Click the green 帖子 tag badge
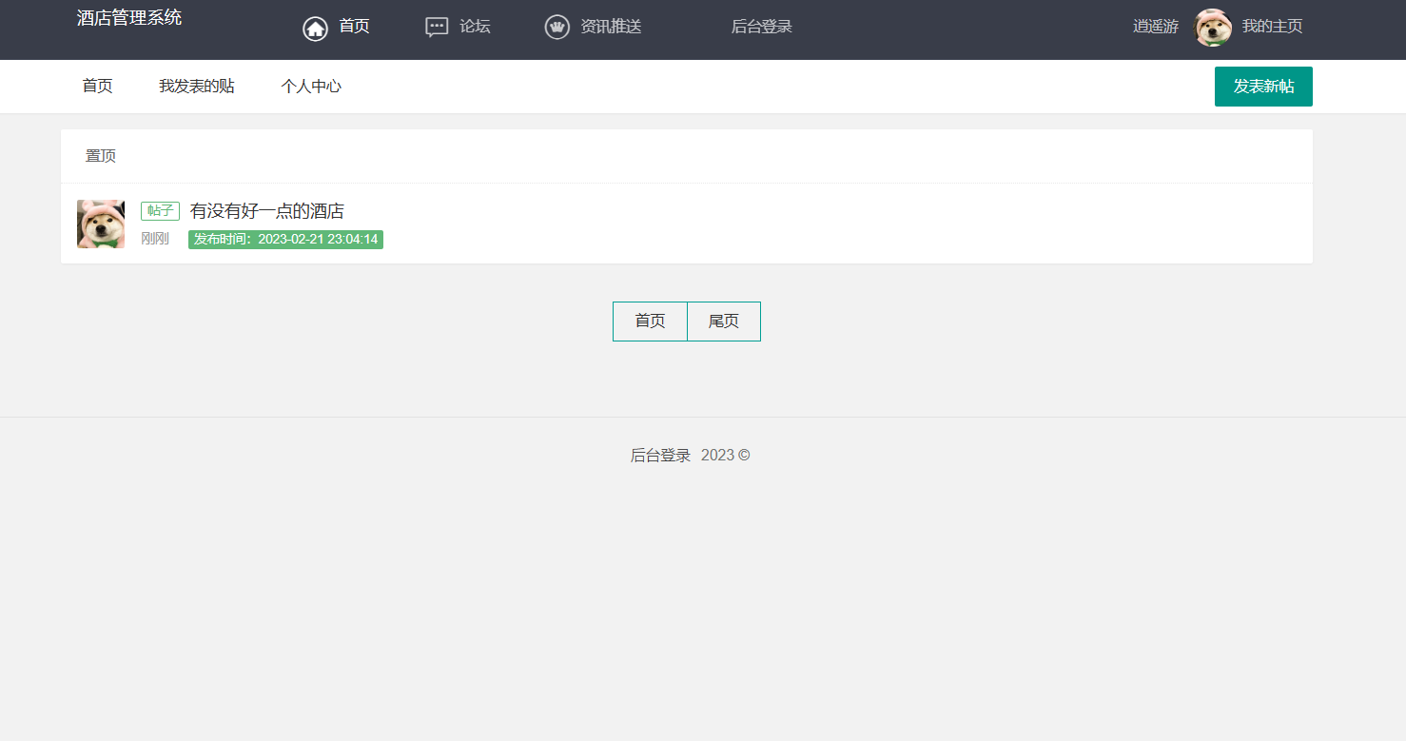Viewport: 1406px width, 741px height. [x=160, y=211]
